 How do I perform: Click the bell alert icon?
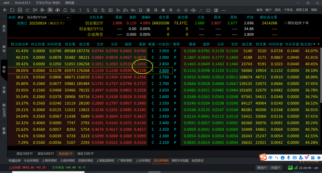pos(65,10)
